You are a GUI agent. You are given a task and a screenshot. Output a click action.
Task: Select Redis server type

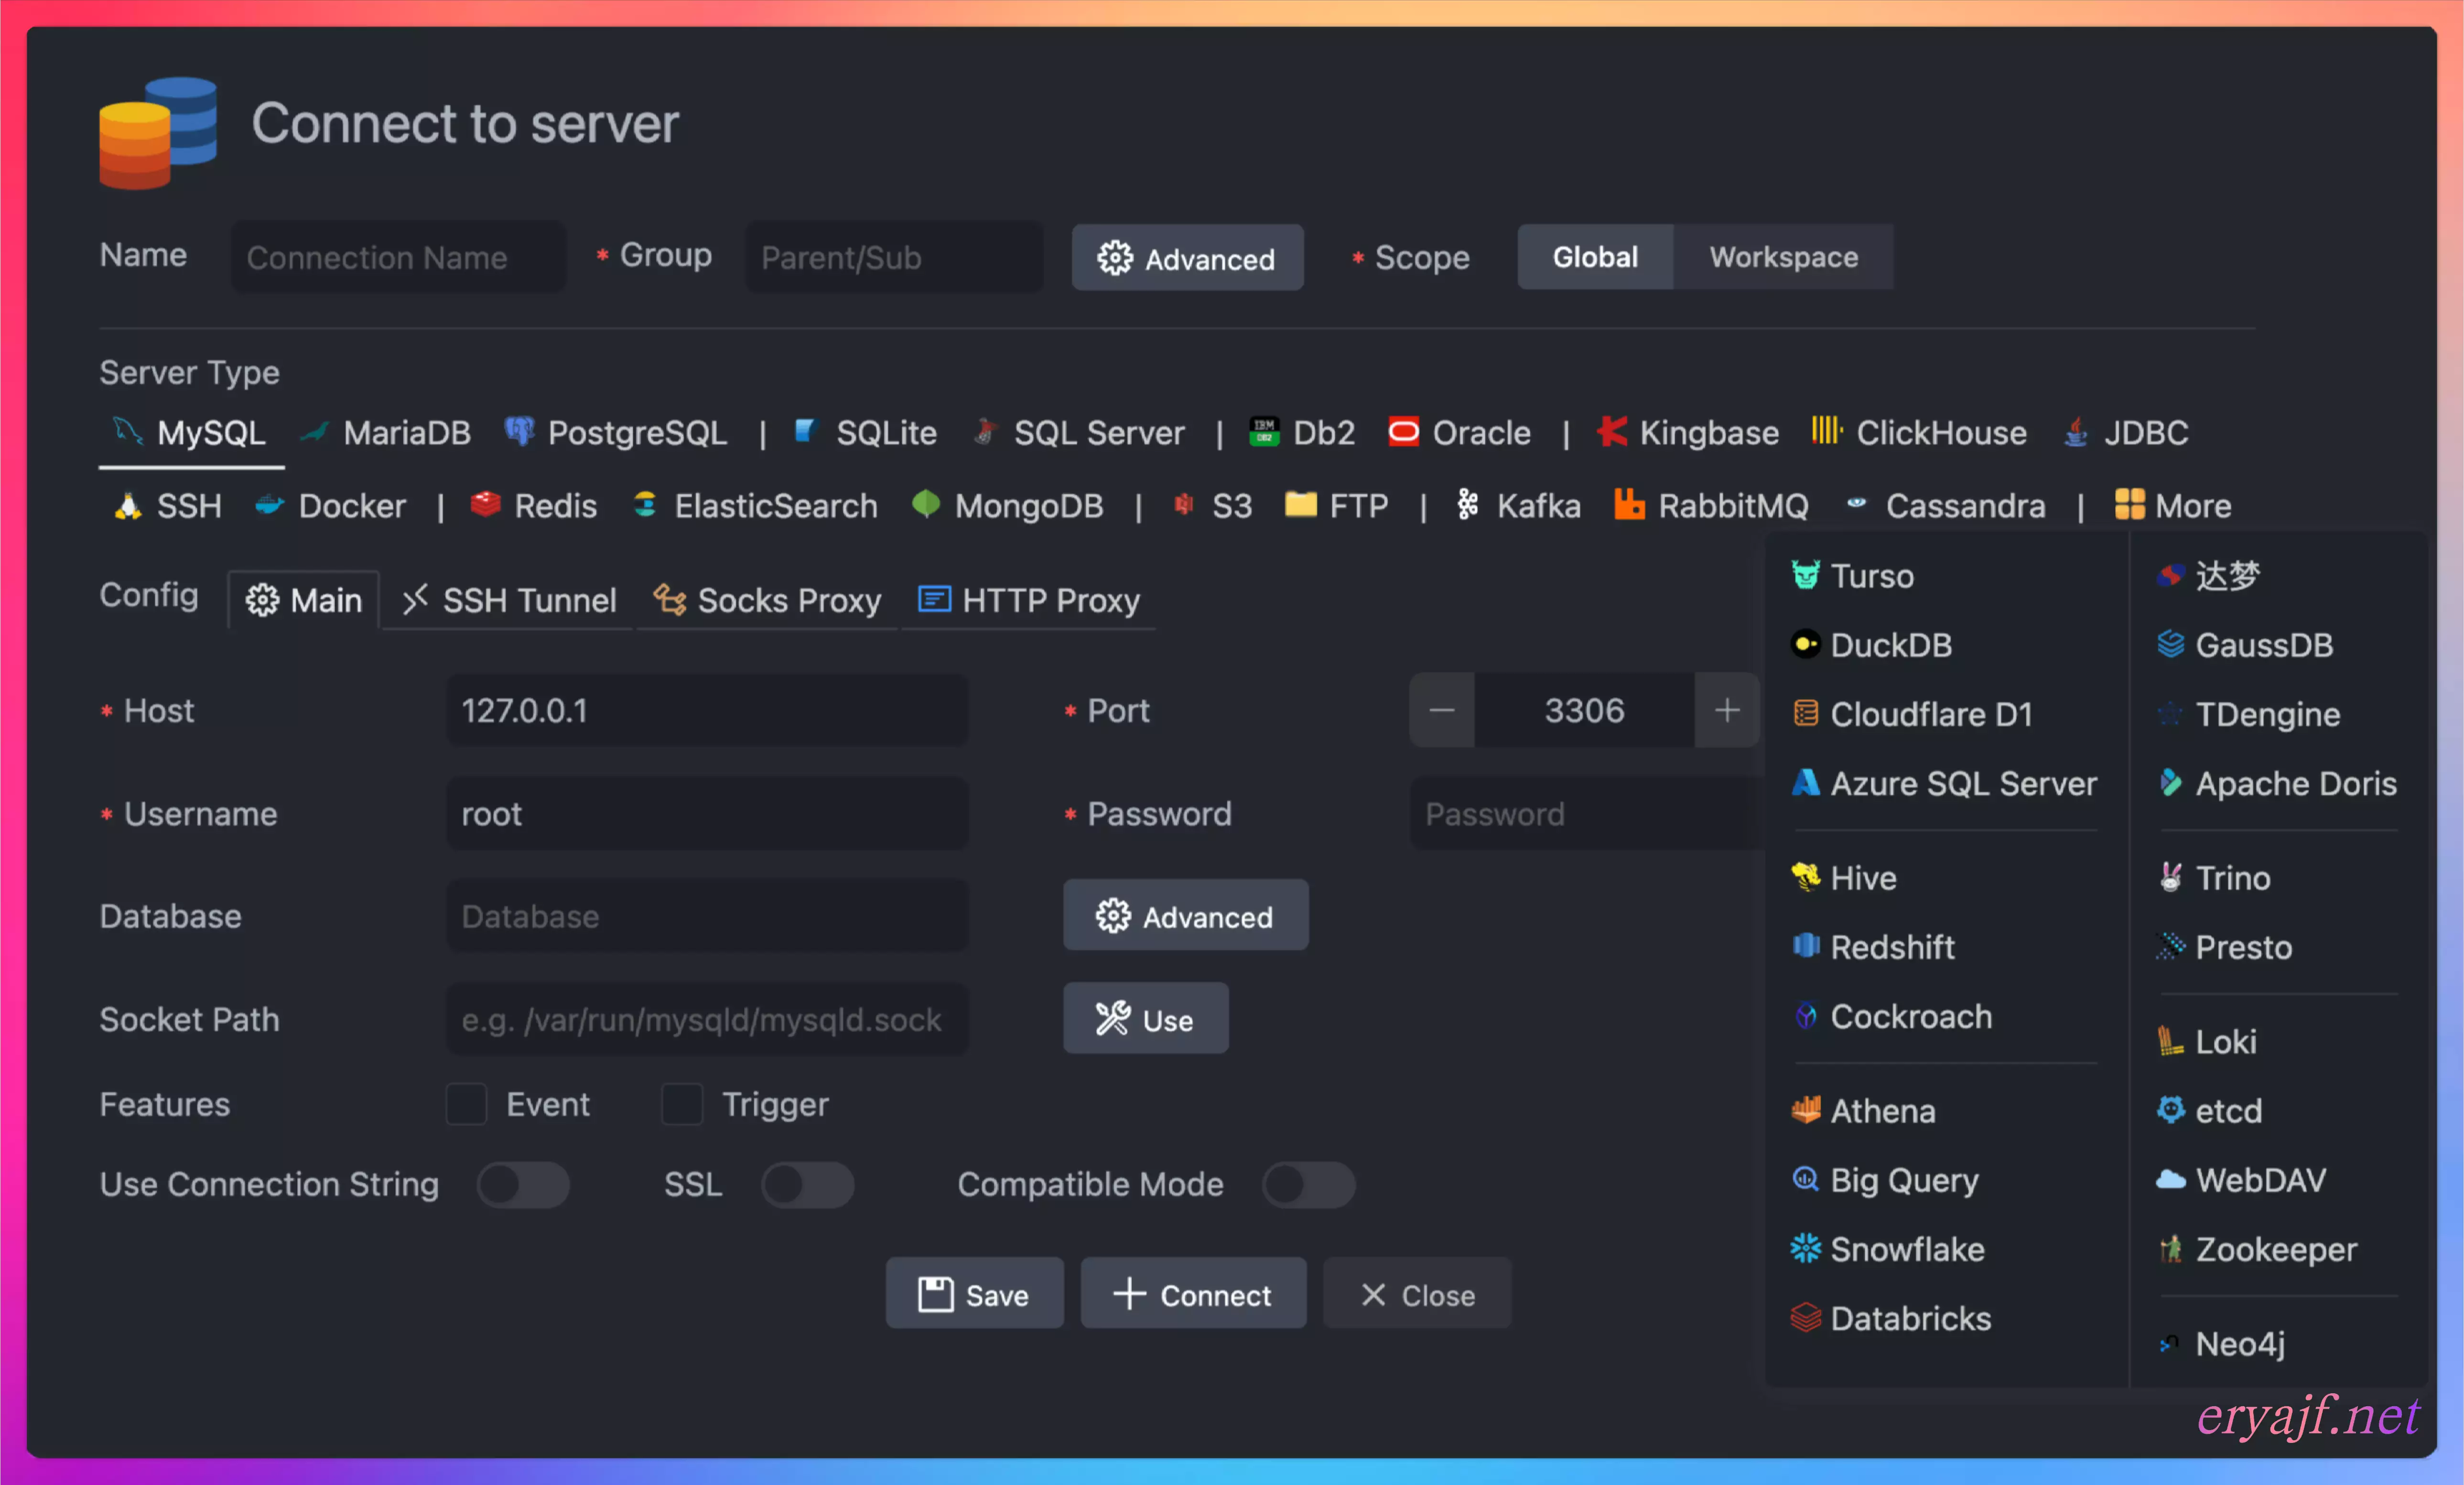(x=533, y=506)
